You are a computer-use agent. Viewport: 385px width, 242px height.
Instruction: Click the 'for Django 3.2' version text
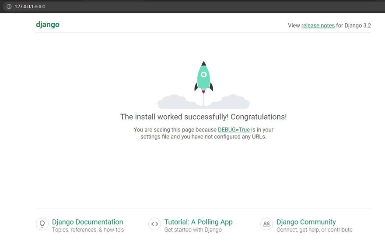click(353, 25)
